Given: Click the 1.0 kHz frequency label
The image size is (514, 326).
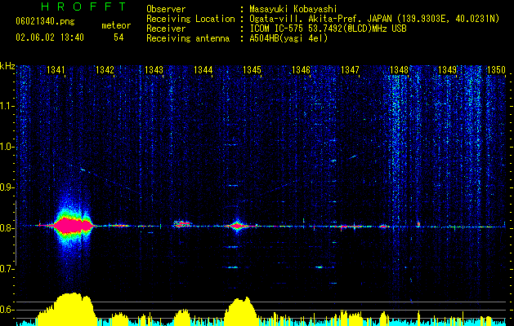Looking at the screenshot, I should tap(7, 148).
